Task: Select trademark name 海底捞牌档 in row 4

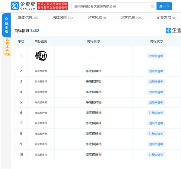Action: [94, 92]
